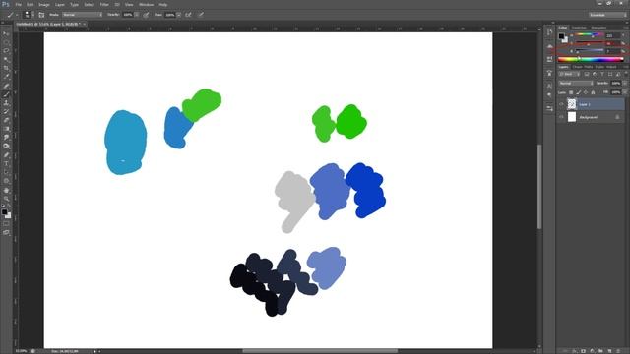Open brush Opacity slider arrow
630x354 pixels.
137,15
